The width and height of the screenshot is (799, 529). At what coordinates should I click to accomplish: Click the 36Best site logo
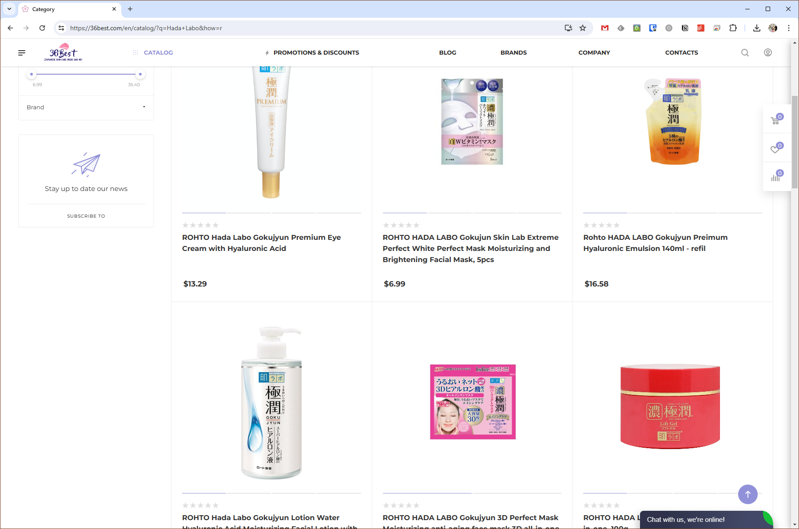pos(63,52)
